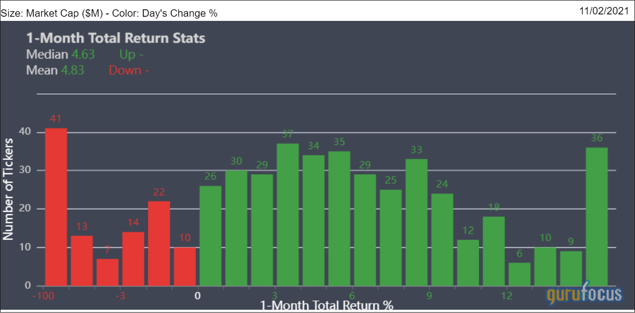
Task: Select the green bar labeled 18
Action: tap(493, 251)
